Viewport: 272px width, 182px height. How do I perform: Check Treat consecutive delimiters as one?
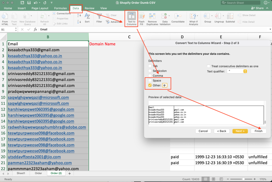click(209, 66)
